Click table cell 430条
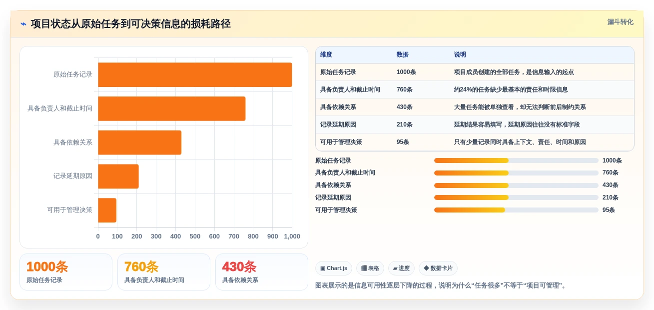This screenshot has width=654, height=310. tap(405, 107)
